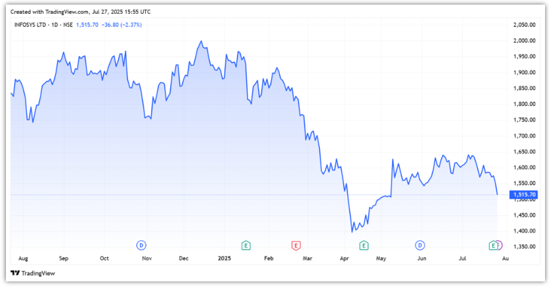Click the dividend marker near Jun

point(419,245)
